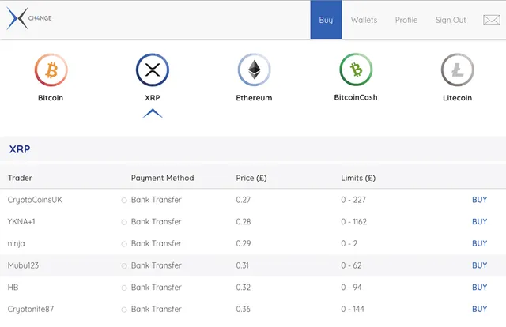
Task: Click price 0.29
Action: pyautogui.click(x=244, y=243)
